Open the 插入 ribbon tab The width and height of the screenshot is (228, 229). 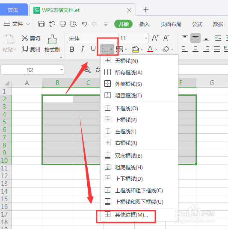(144, 24)
